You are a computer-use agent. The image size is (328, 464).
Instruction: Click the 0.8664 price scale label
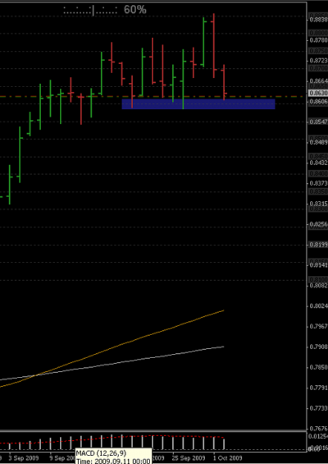pos(318,81)
